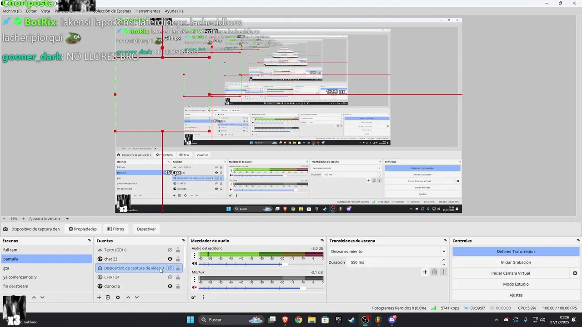Image resolution: width=582 pixels, height=327 pixels.
Task: Open Discord from the taskbar
Action: 392,320
